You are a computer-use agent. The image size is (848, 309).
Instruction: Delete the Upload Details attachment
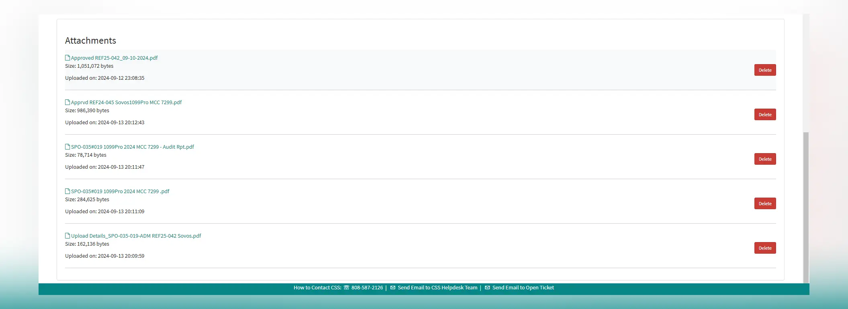tap(765, 248)
